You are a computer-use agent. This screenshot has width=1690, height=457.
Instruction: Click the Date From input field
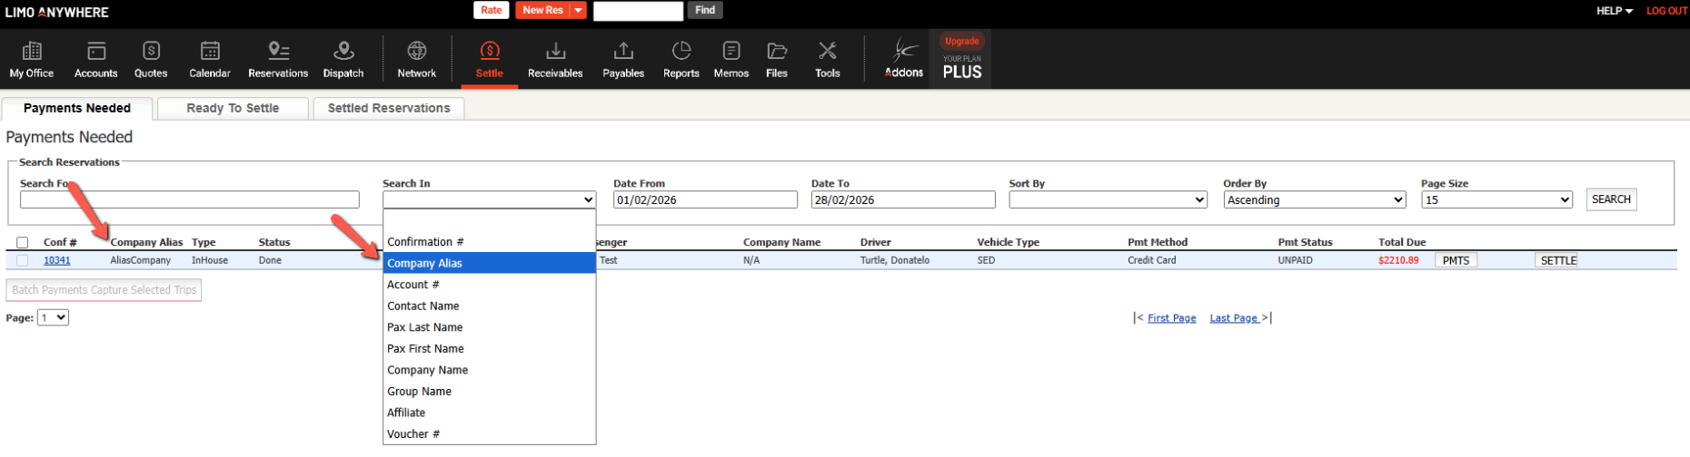pos(705,200)
